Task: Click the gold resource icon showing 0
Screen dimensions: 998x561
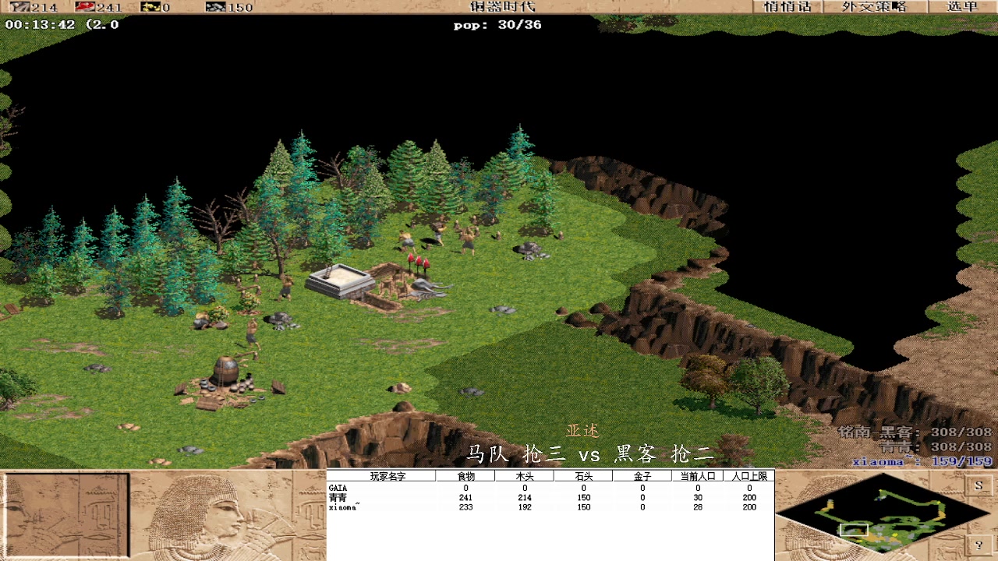Action: [x=150, y=7]
